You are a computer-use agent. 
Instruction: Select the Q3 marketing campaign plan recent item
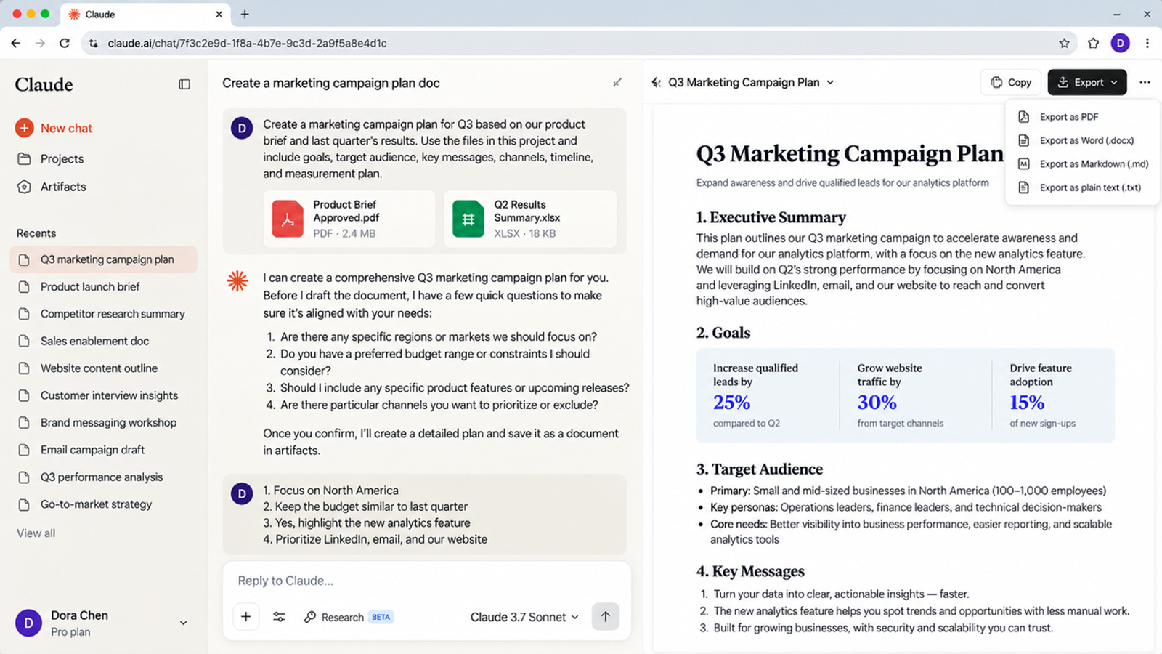tap(103, 259)
